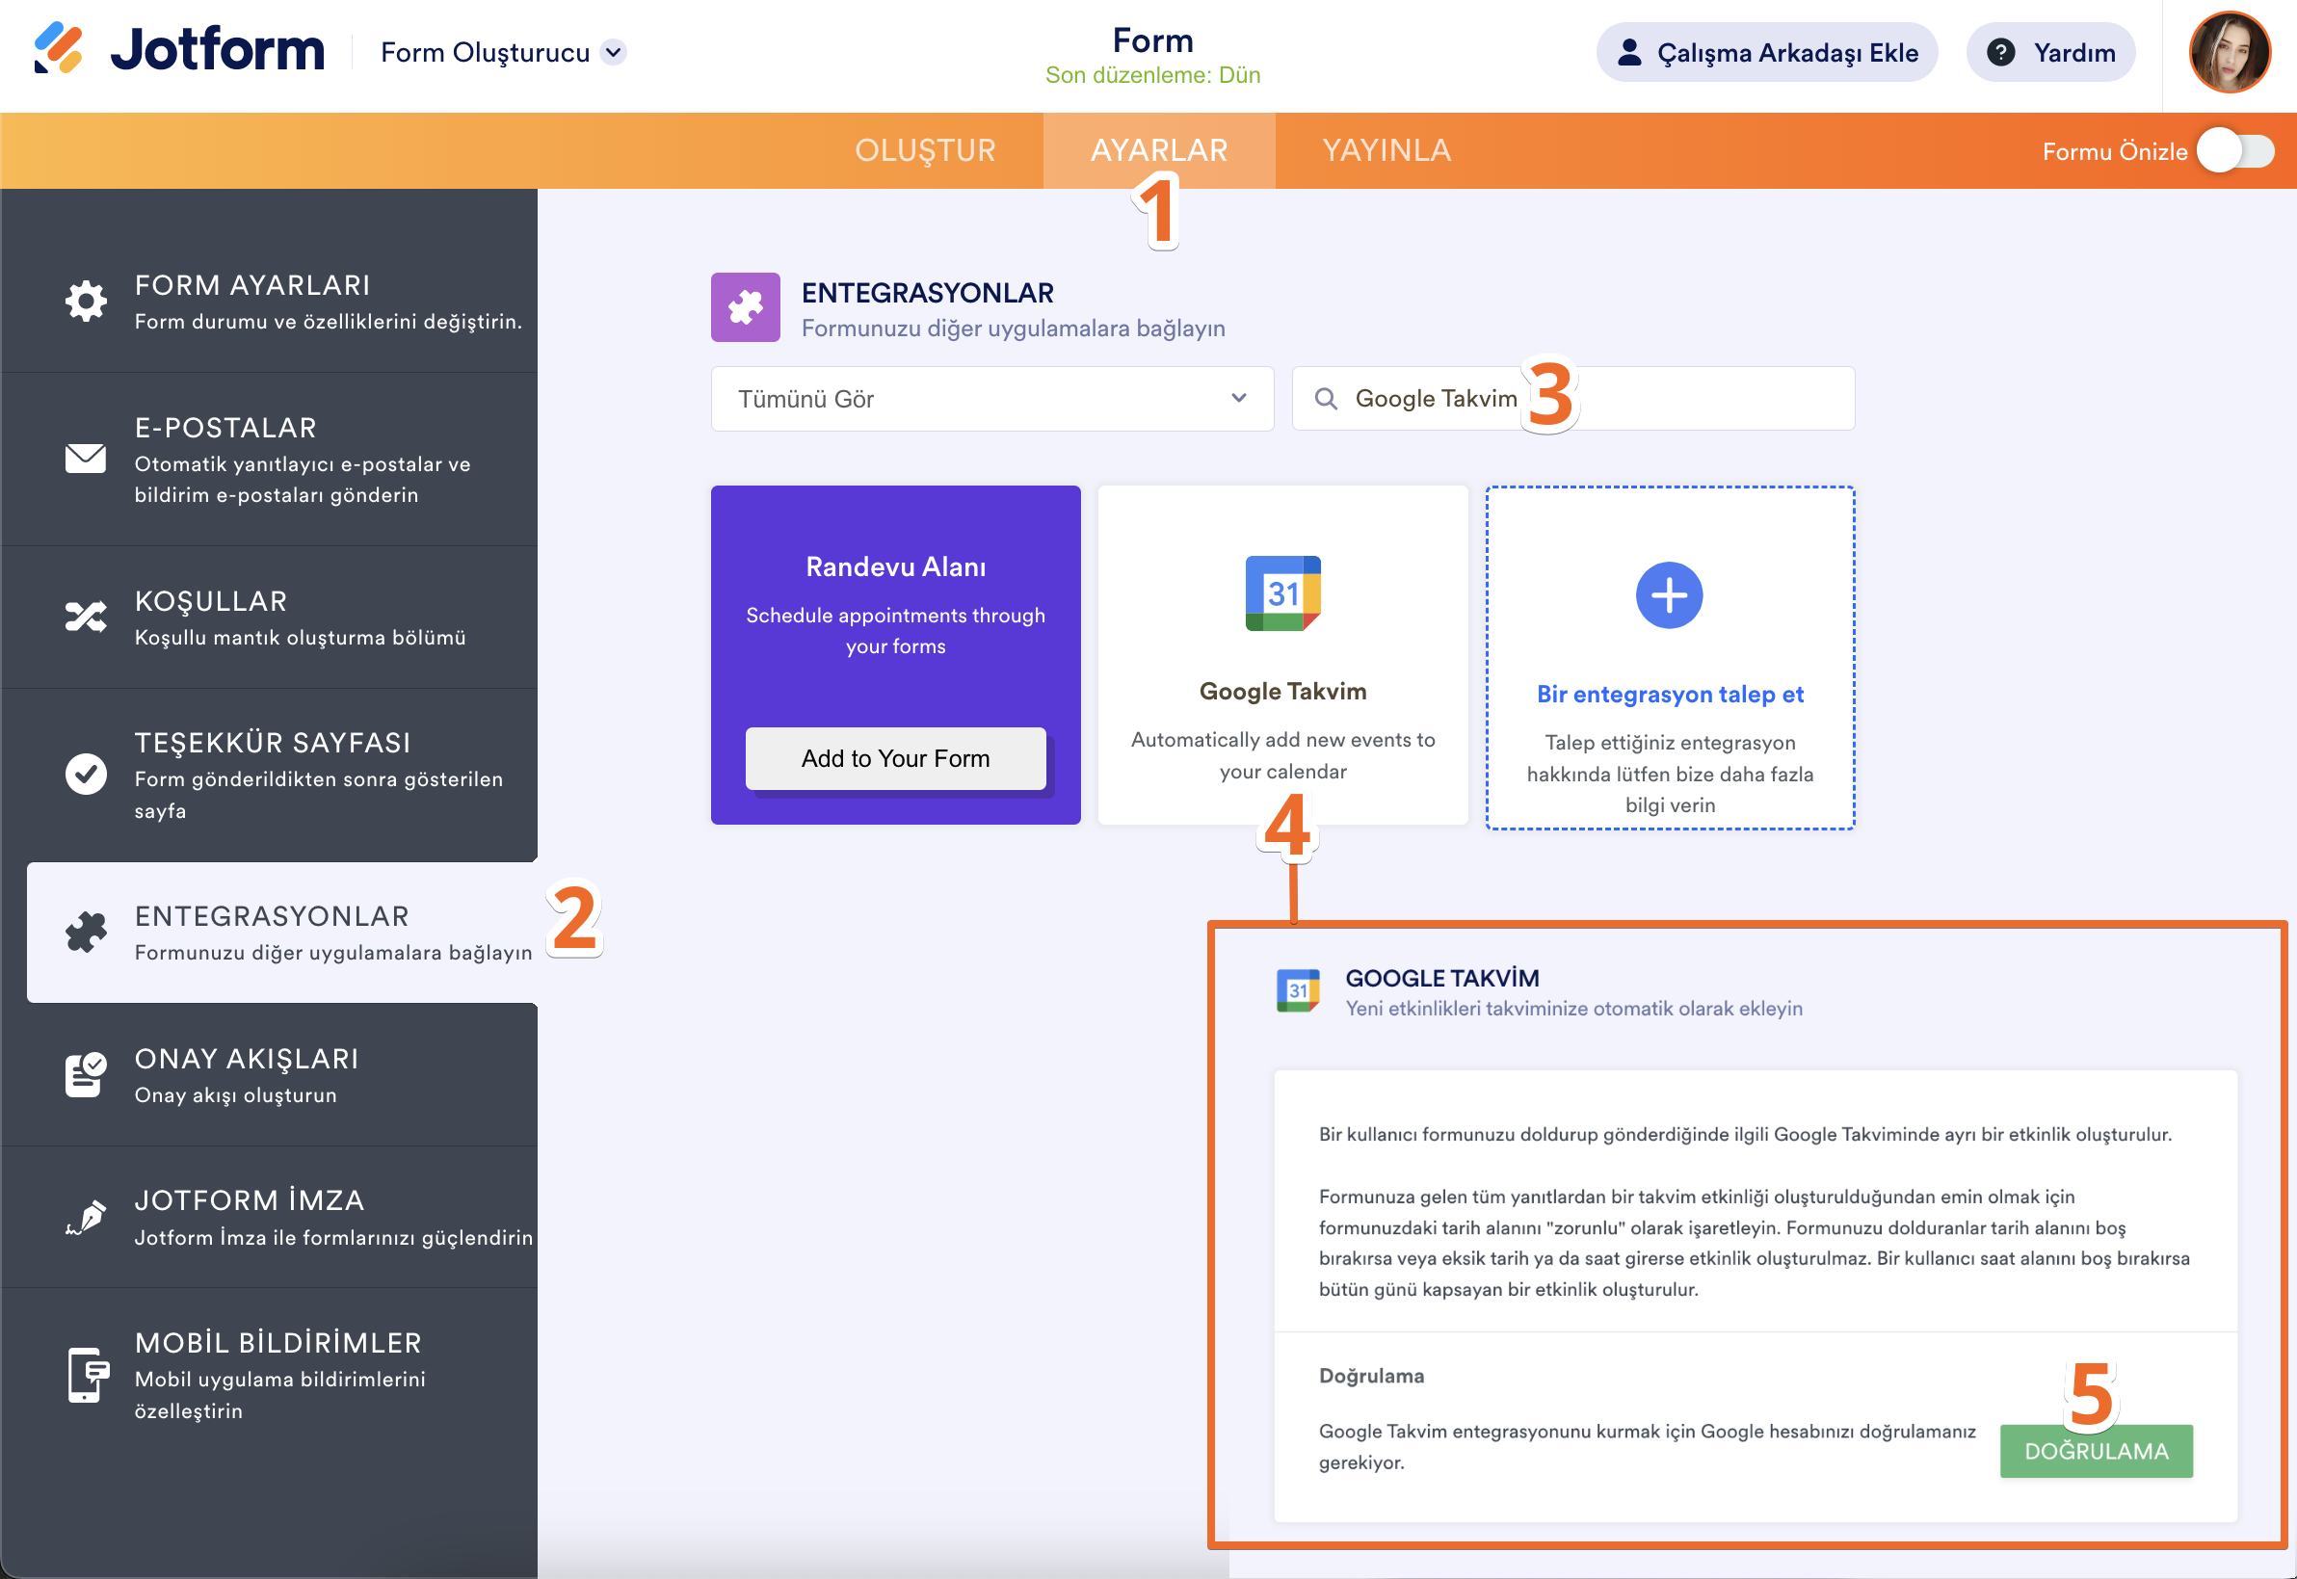Screen dimensions: 2297x1579
Task: Click the Google Takvim calendar card
Action: click(1282, 655)
